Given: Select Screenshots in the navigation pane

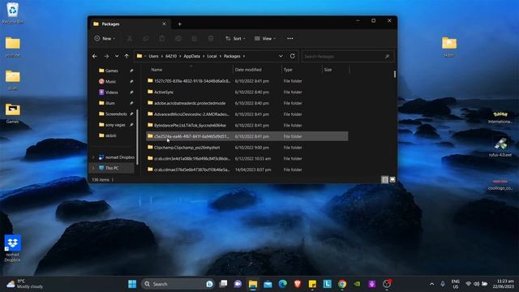Looking at the screenshot, I should tap(116, 114).
